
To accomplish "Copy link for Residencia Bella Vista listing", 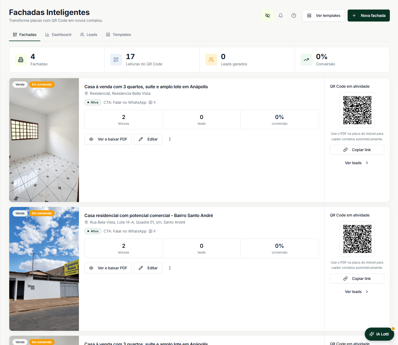I will pos(357,150).
